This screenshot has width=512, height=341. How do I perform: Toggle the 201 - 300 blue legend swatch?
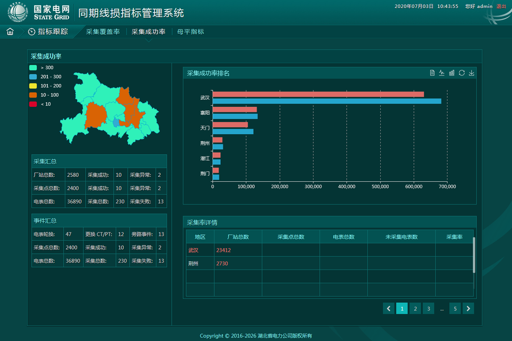coord(33,77)
